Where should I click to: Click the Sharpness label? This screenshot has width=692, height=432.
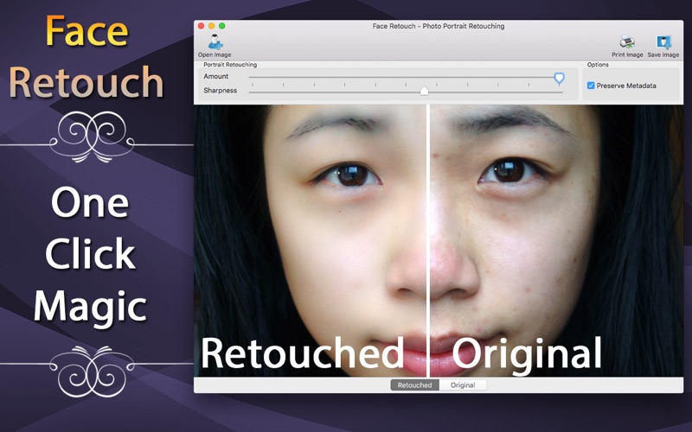coord(221,91)
